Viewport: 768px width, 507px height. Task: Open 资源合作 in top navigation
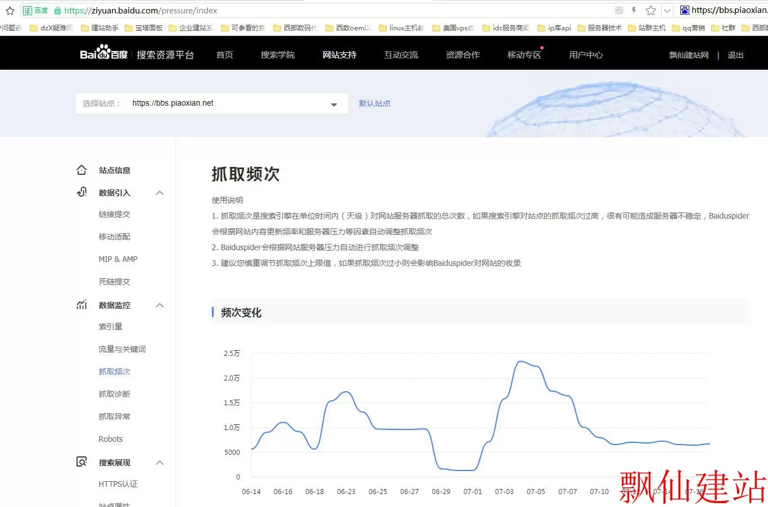click(x=463, y=55)
